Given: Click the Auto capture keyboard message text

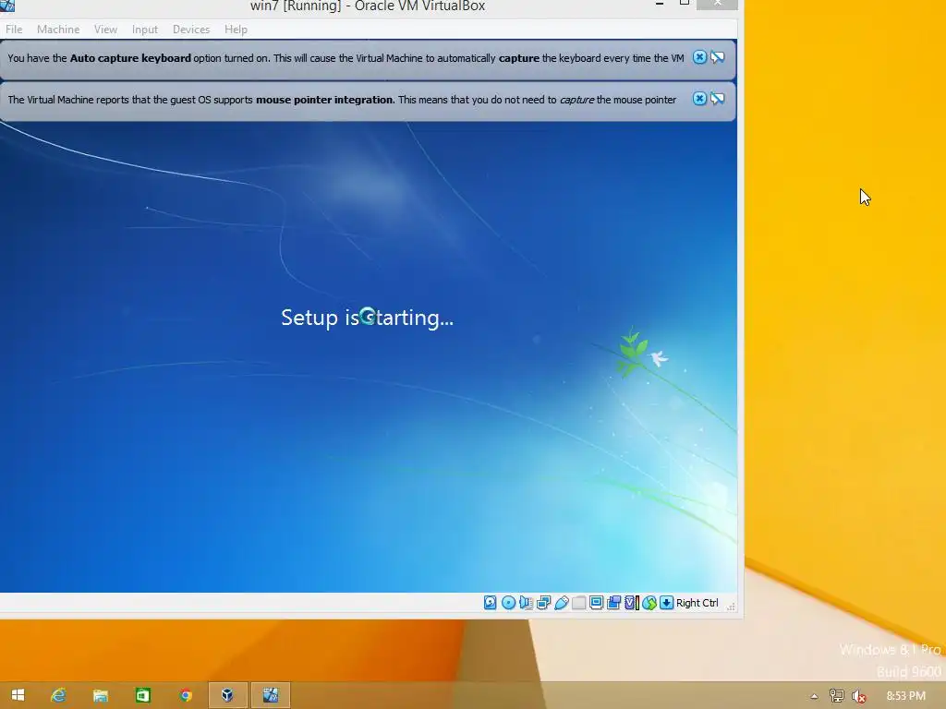Looking at the screenshot, I should click(346, 58).
